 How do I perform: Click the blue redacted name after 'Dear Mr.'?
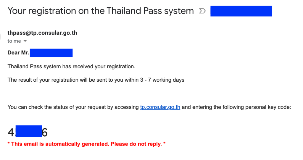coord(51,53)
